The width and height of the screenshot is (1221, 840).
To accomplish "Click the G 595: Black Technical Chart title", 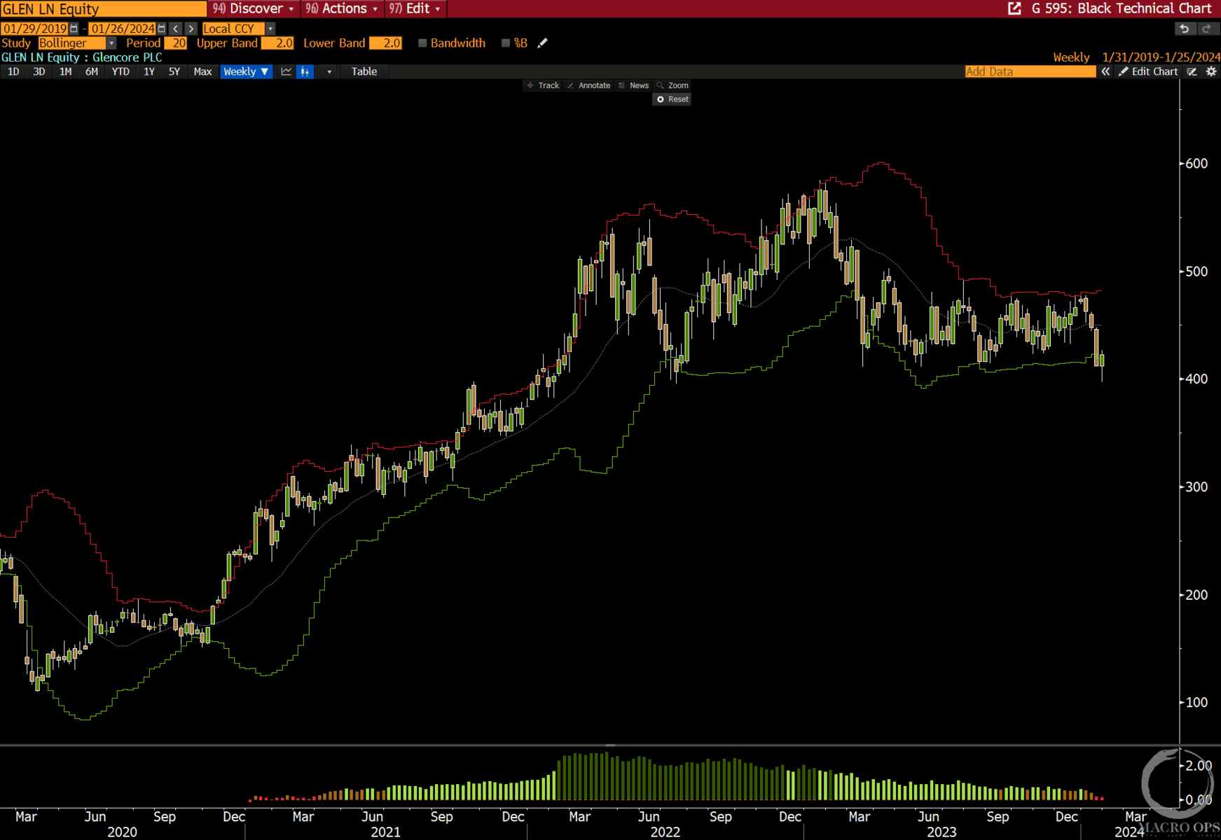I will coord(1121,8).
